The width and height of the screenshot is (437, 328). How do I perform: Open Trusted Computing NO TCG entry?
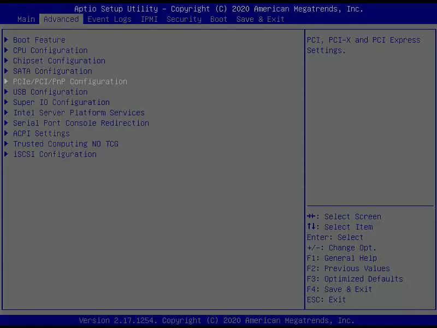66,144
